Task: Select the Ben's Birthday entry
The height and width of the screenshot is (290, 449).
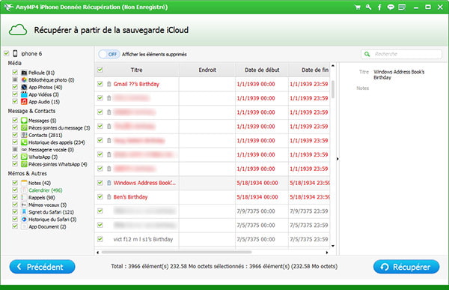Action: 130,197
